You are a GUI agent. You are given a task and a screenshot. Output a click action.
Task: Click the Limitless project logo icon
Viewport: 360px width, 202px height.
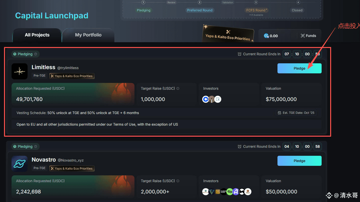(x=20, y=71)
